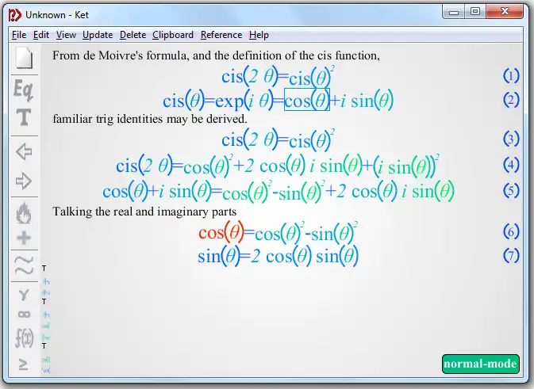Open the infinity symbol palette icon
The height and width of the screenshot is (389, 534).
click(24, 315)
